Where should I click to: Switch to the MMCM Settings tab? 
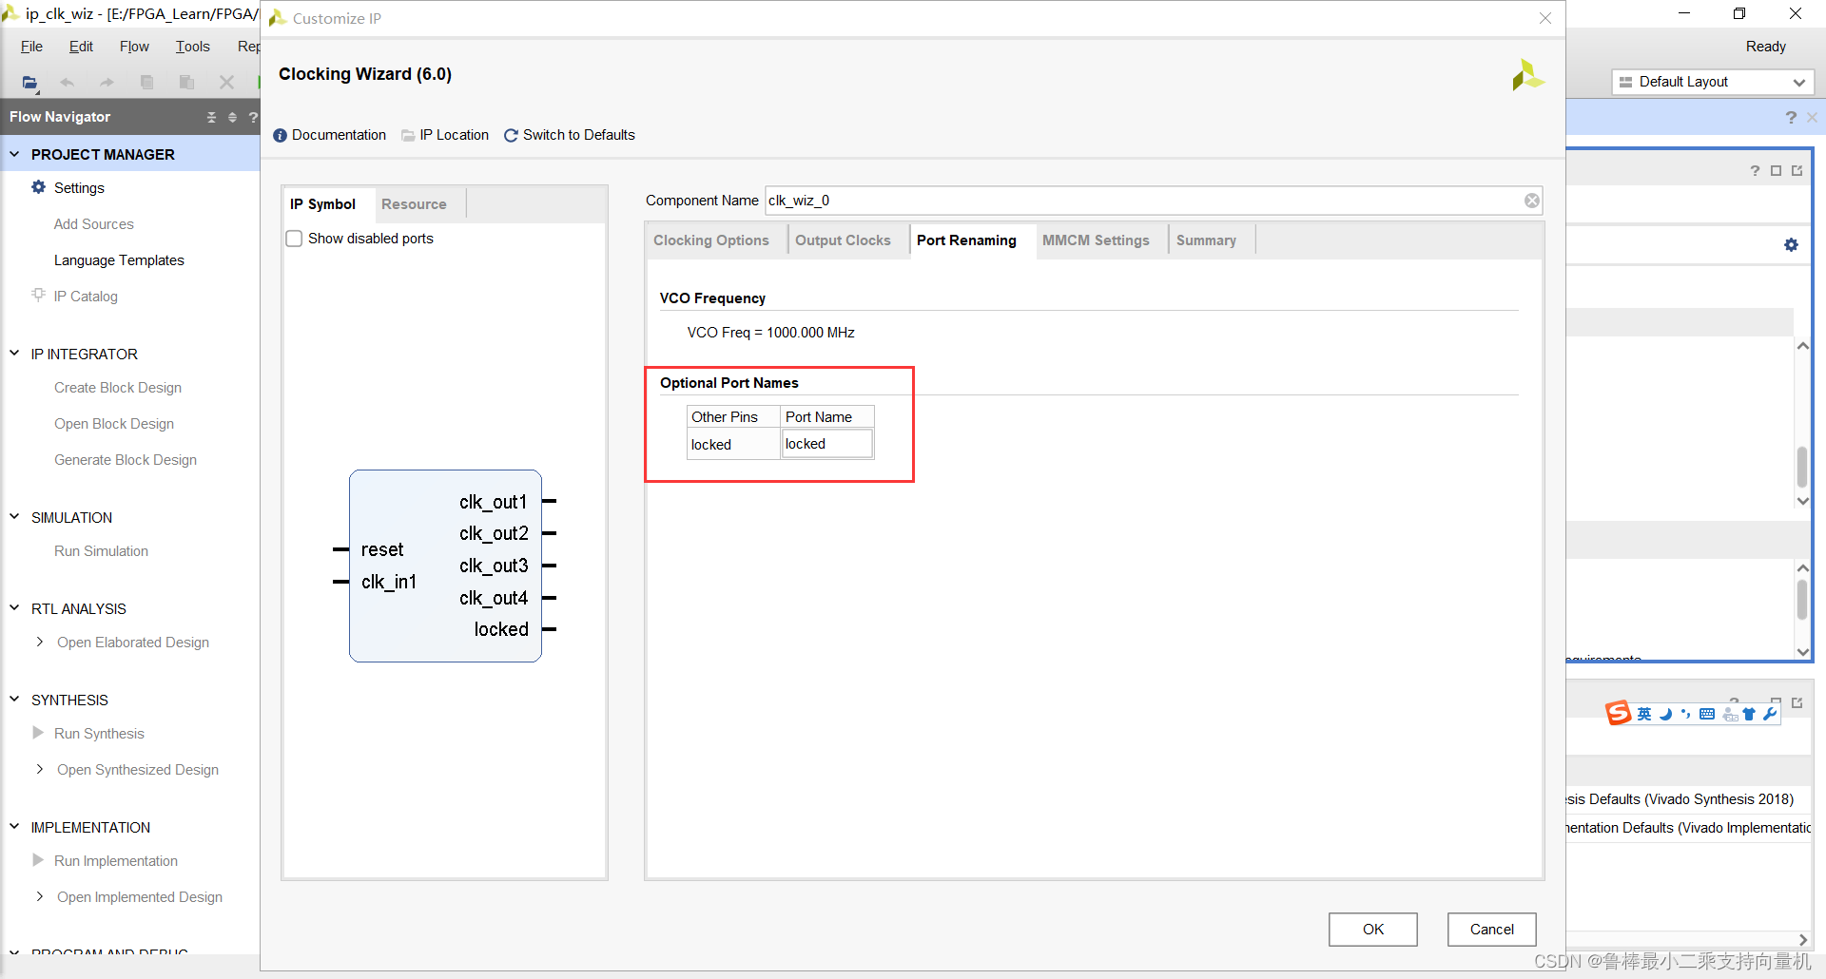[x=1096, y=240]
